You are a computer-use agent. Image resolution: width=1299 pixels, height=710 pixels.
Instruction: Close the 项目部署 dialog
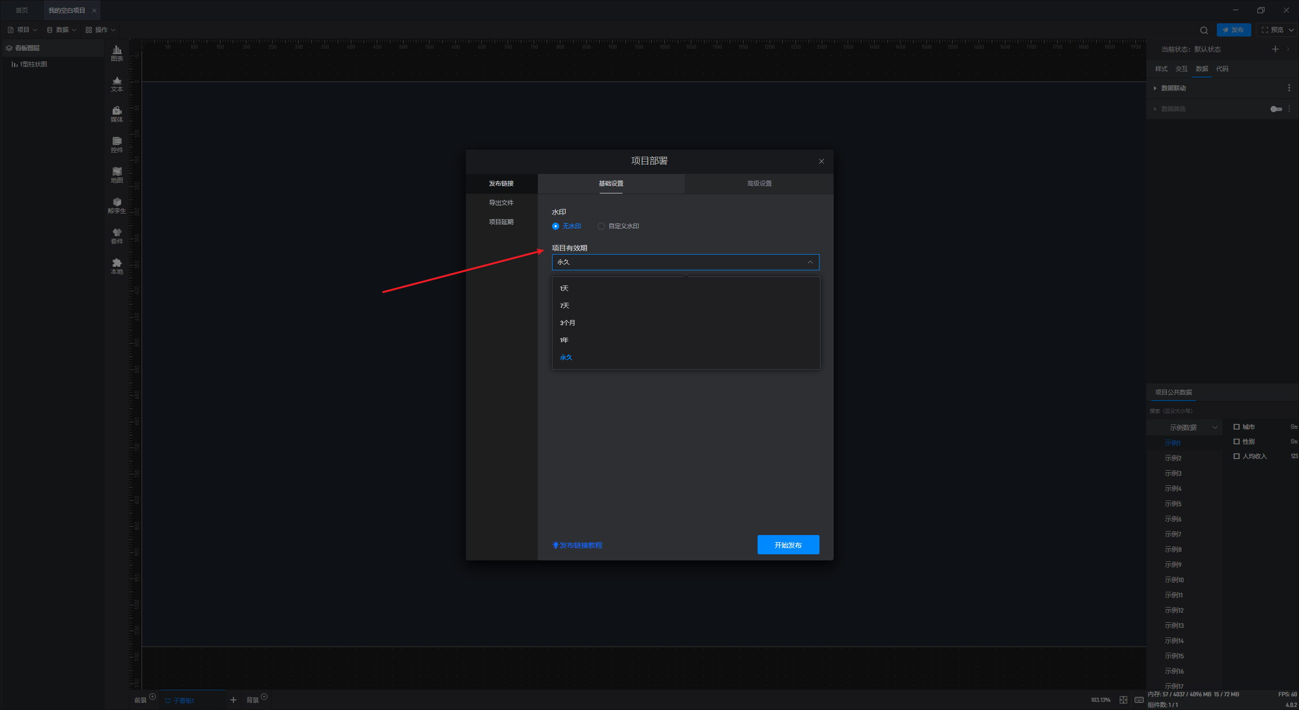821,161
